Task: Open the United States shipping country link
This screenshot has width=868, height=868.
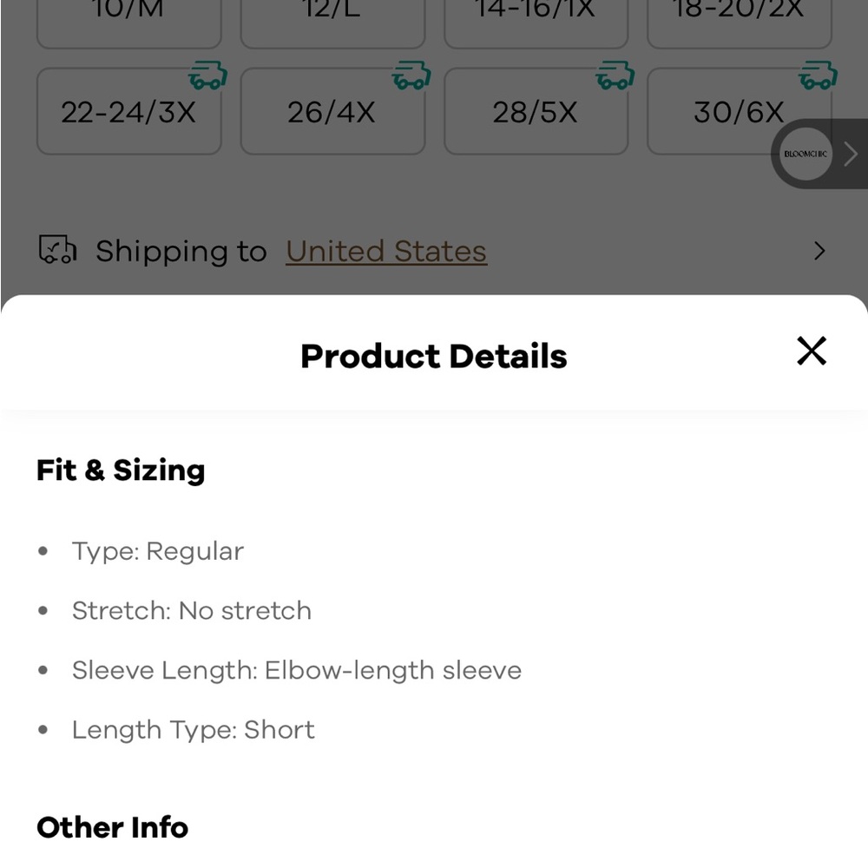Action: click(x=386, y=252)
